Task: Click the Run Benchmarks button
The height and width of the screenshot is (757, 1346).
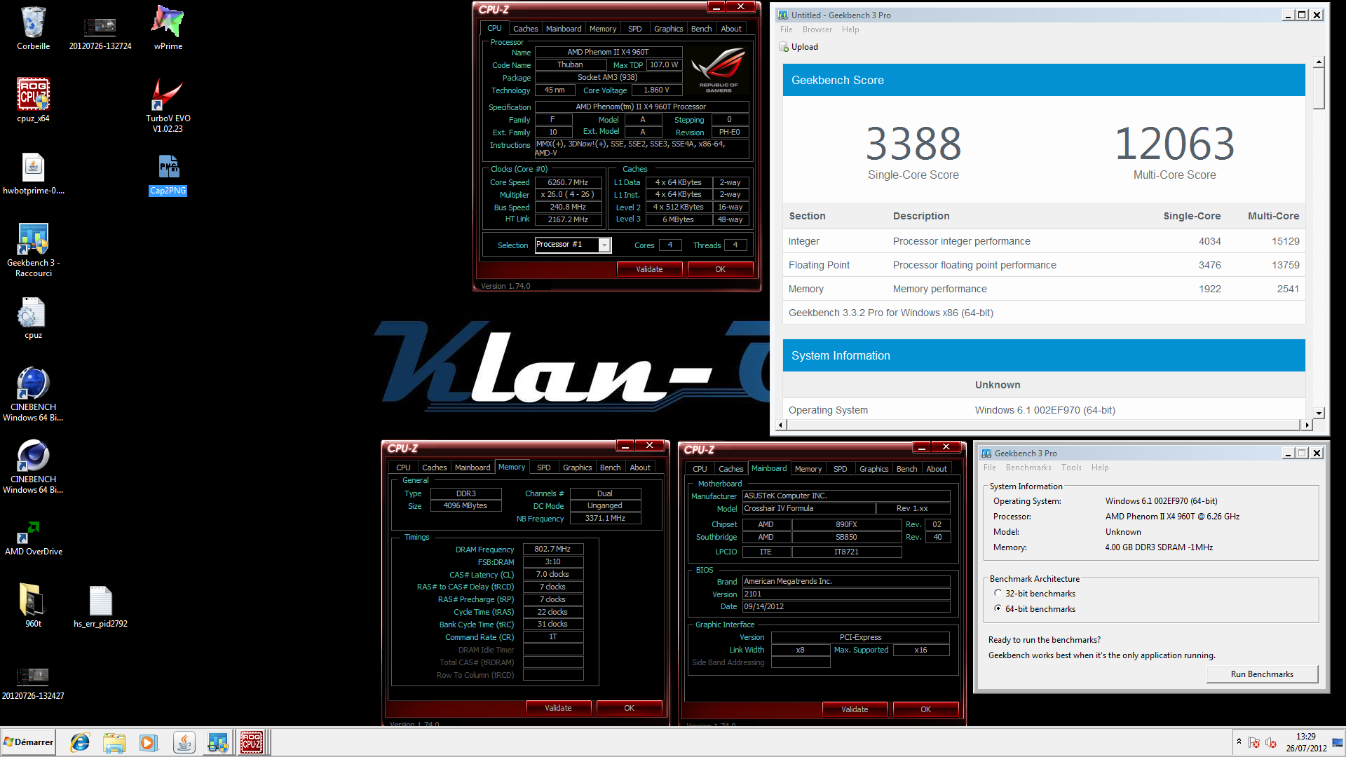Action: point(1262,674)
